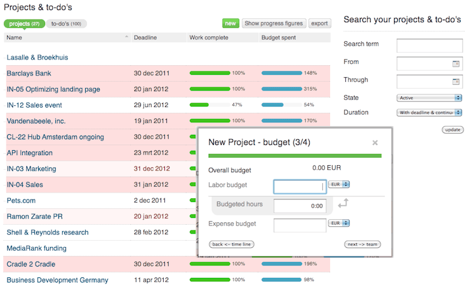This screenshot has width=469, height=285.
Task: Click the '98%' budget spent value
Action: (x=308, y=280)
